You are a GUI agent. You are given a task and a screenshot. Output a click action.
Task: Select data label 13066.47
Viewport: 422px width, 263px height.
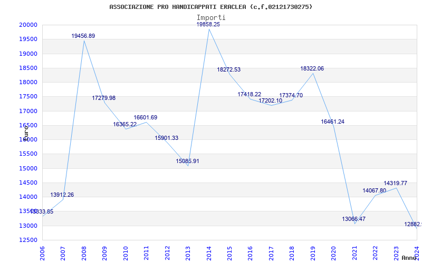point(353,219)
